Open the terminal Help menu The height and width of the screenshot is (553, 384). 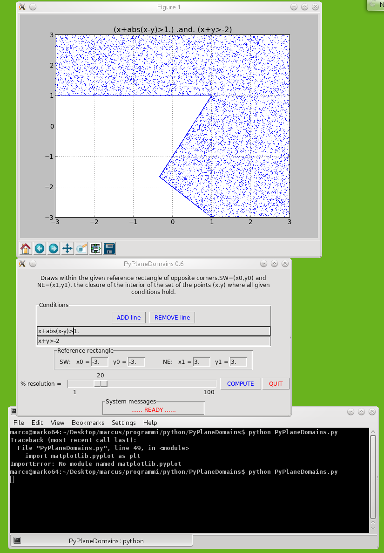point(150,423)
